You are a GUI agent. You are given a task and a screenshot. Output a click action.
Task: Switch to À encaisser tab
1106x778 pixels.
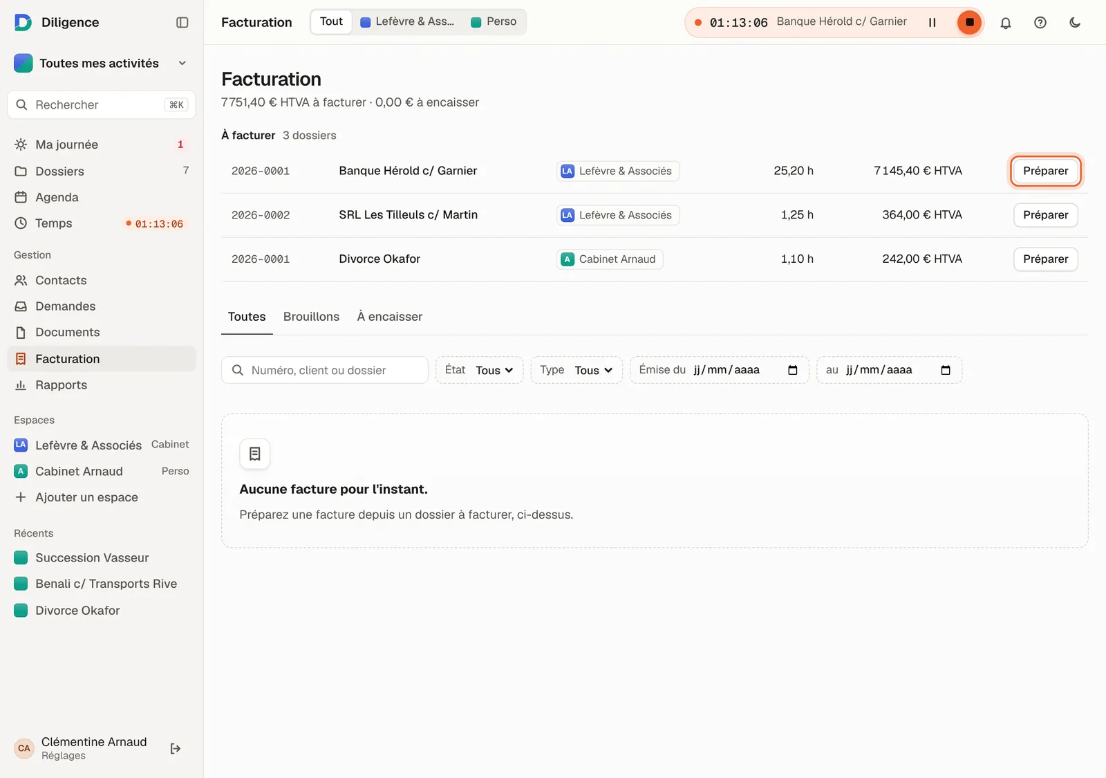click(x=389, y=317)
